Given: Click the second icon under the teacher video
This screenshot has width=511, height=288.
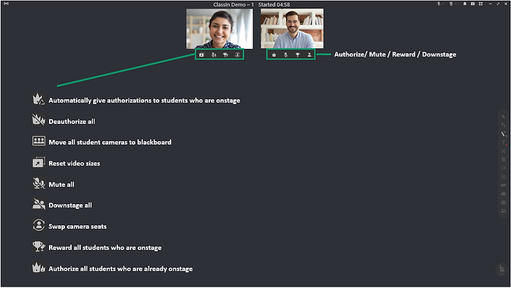Looking at the screenshot, I should click(213, 54).
